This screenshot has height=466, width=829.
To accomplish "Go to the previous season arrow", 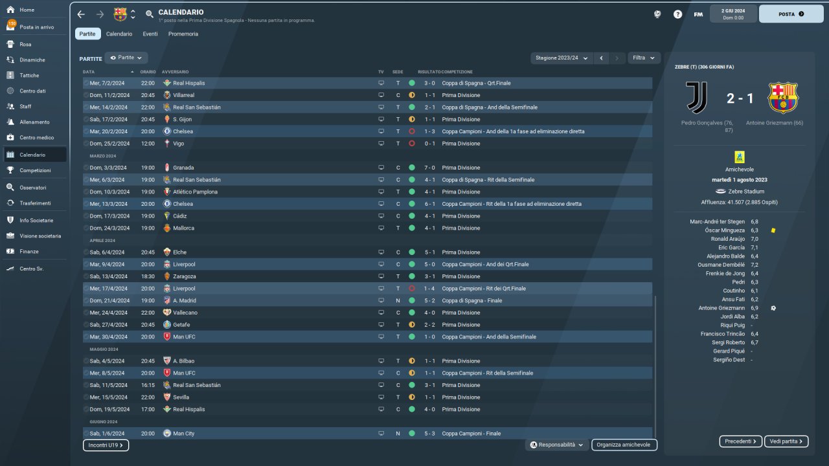I will (x=602, y=58).
